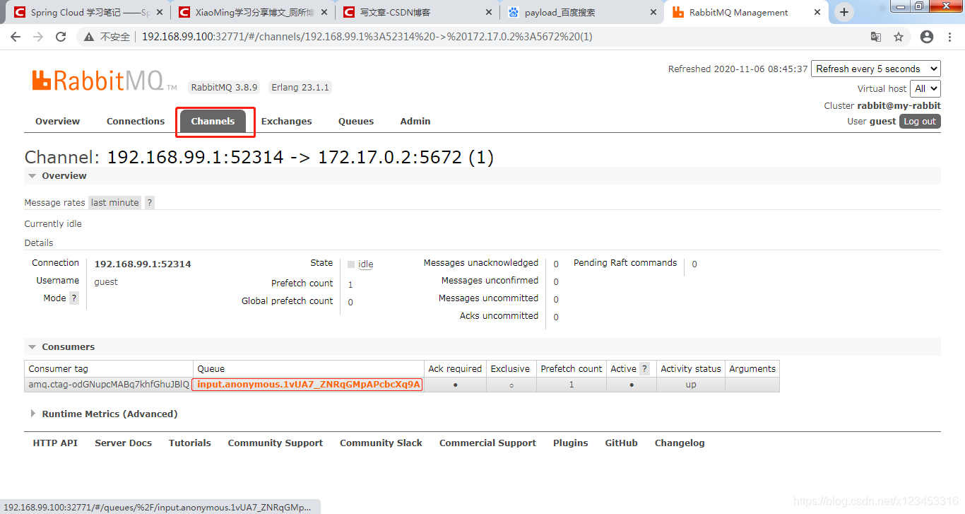Screen dimensions: 965x514
Task: Click the username value guest
Action: tap(106, 281)
